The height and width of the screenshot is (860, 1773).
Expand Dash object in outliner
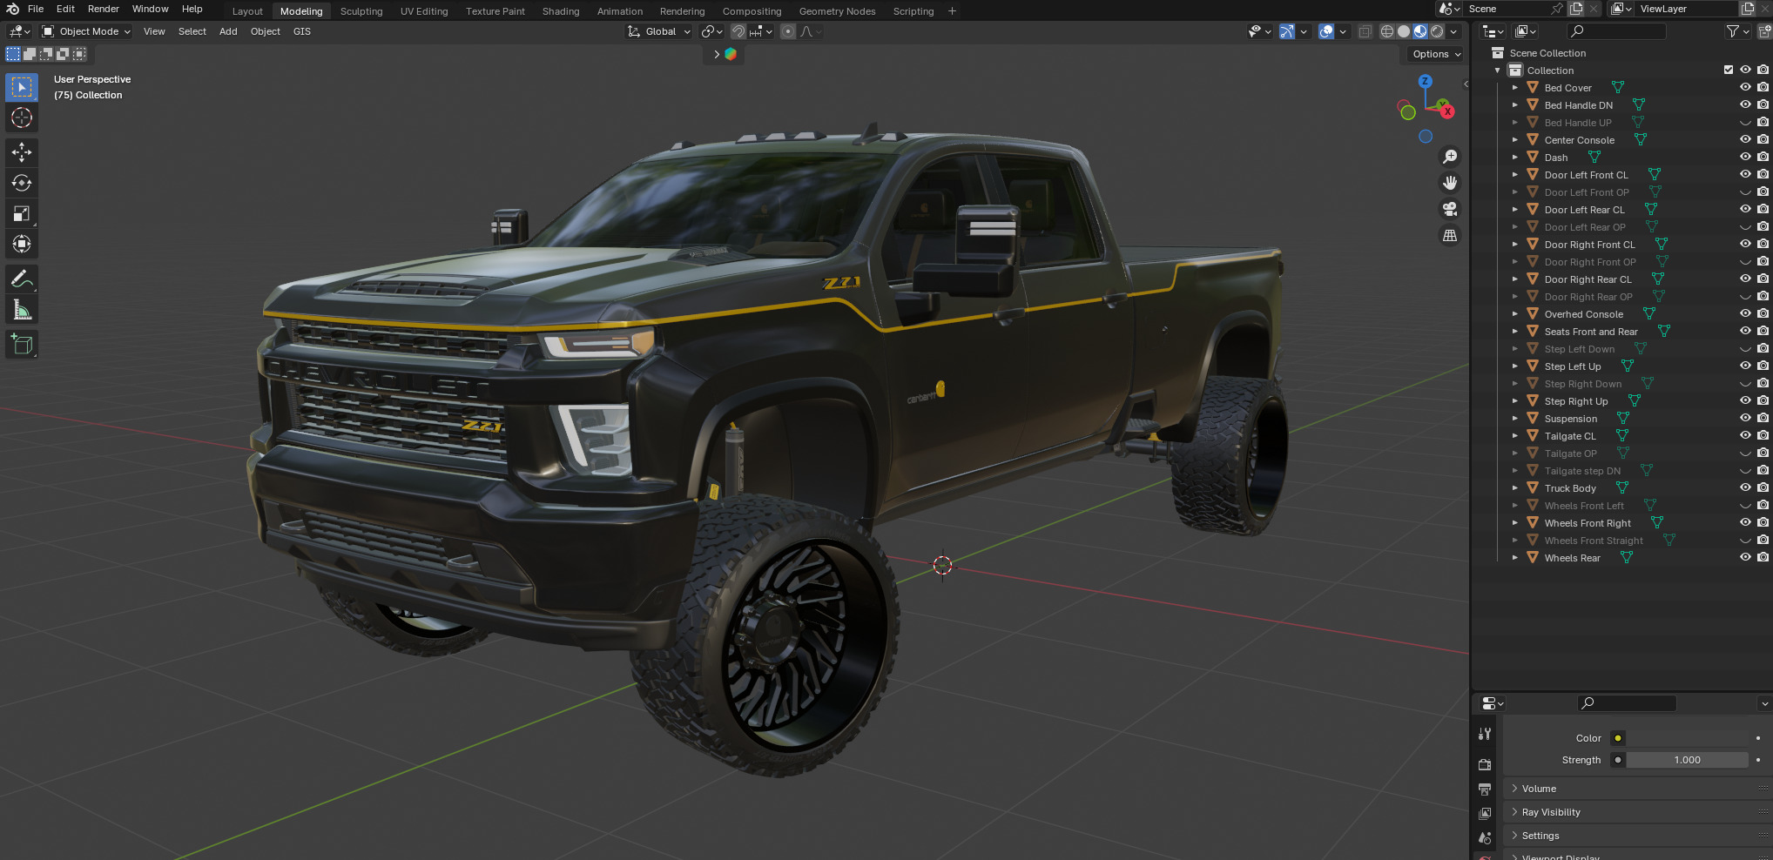(x=1514, y=157)
